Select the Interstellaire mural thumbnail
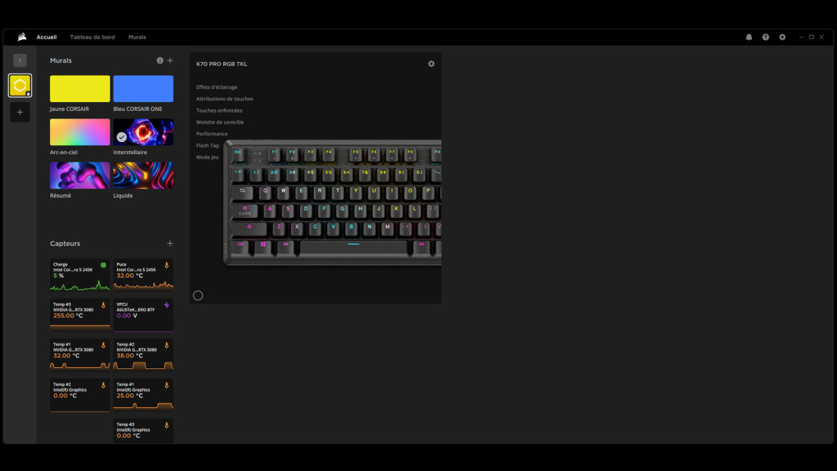837x471 pixels. 143,132
